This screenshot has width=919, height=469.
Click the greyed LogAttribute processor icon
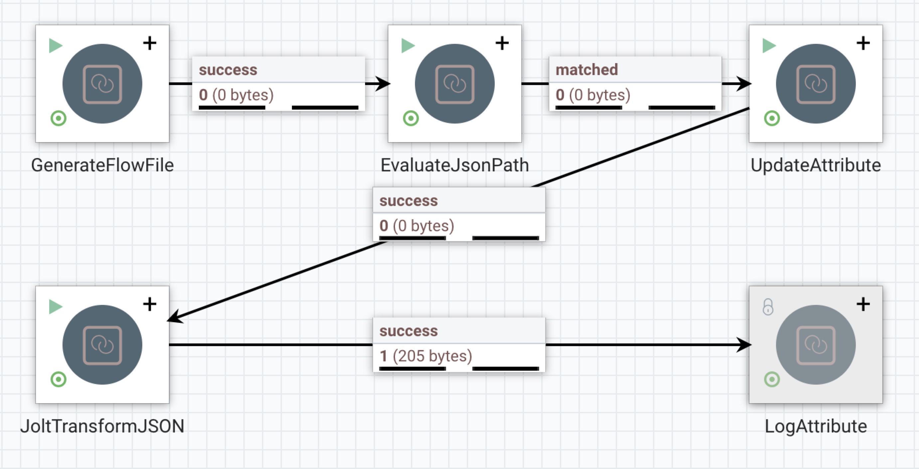(x=816, y=345)
